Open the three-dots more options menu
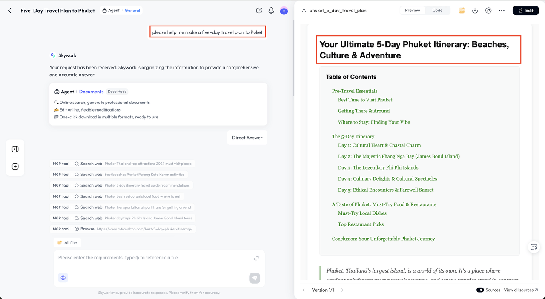545x299 pixels. coord(502,11)
